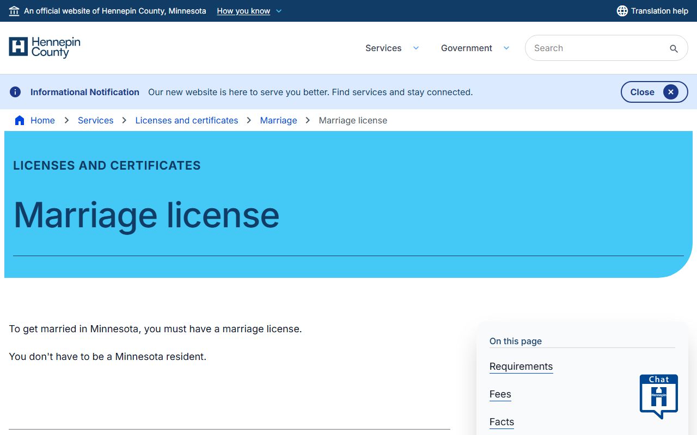Expand the How you know dropdown
The image size is (697, 435).
[249, 11]
